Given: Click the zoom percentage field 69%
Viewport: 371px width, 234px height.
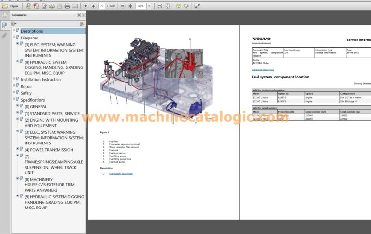Looking at the screenshot, I should 141,6.
